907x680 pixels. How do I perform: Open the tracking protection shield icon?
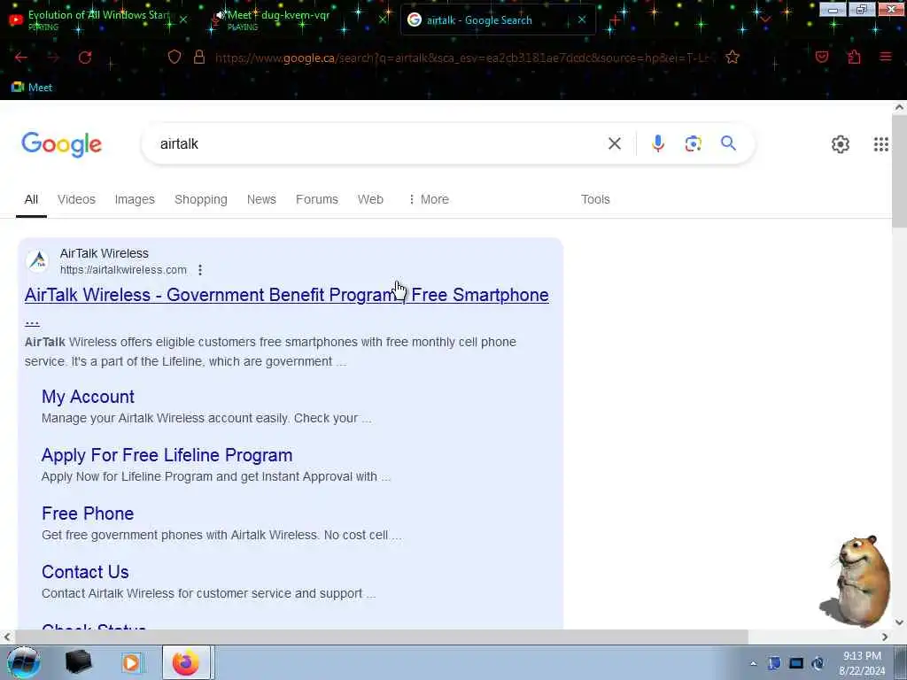pos(174,57)
